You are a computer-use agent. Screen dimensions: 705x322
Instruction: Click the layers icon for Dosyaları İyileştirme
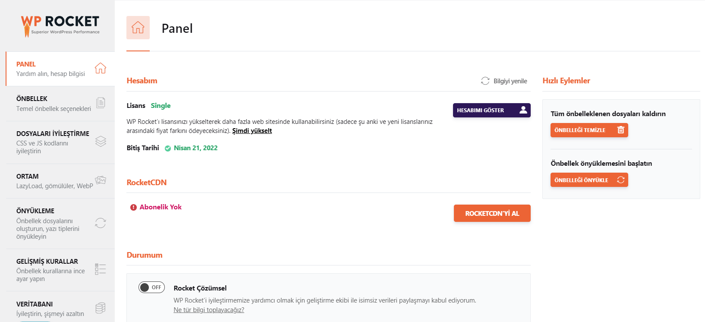101,142
